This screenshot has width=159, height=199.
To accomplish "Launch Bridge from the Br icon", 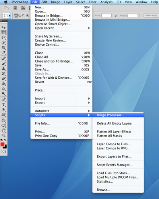I will click(16, 8).
